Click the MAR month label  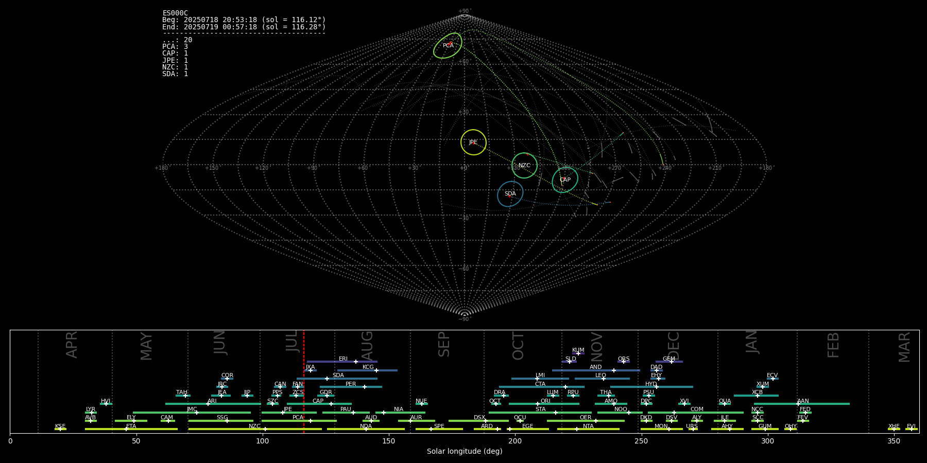click(904, 347)
